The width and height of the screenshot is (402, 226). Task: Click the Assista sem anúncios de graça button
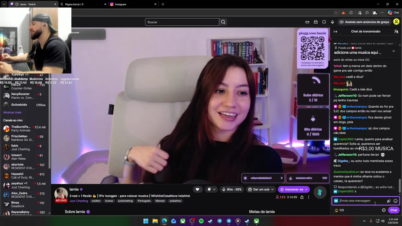click(x=364, y=22)
